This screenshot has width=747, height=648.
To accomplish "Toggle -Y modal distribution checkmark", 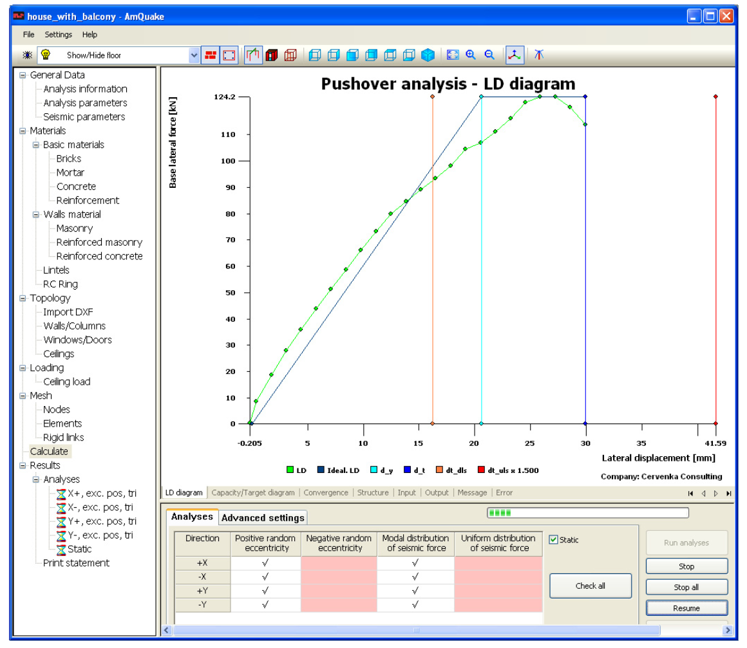I will [x=415, y=605].
